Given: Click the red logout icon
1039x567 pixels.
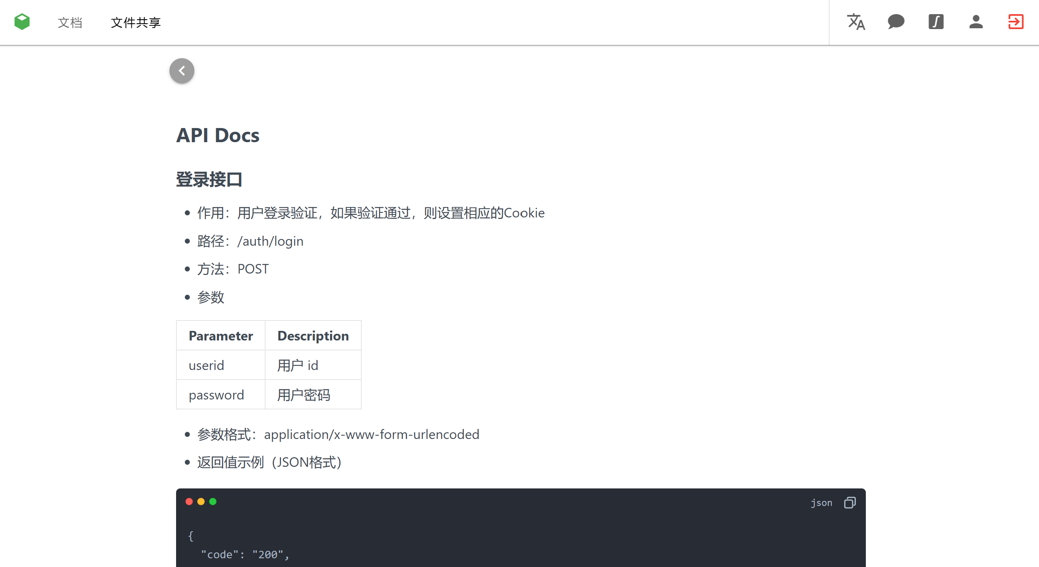Looking at the screenshot, I should tap(1016, 22).
